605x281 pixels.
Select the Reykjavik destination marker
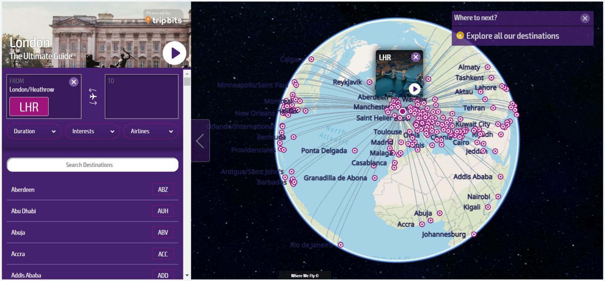(369, 82)
